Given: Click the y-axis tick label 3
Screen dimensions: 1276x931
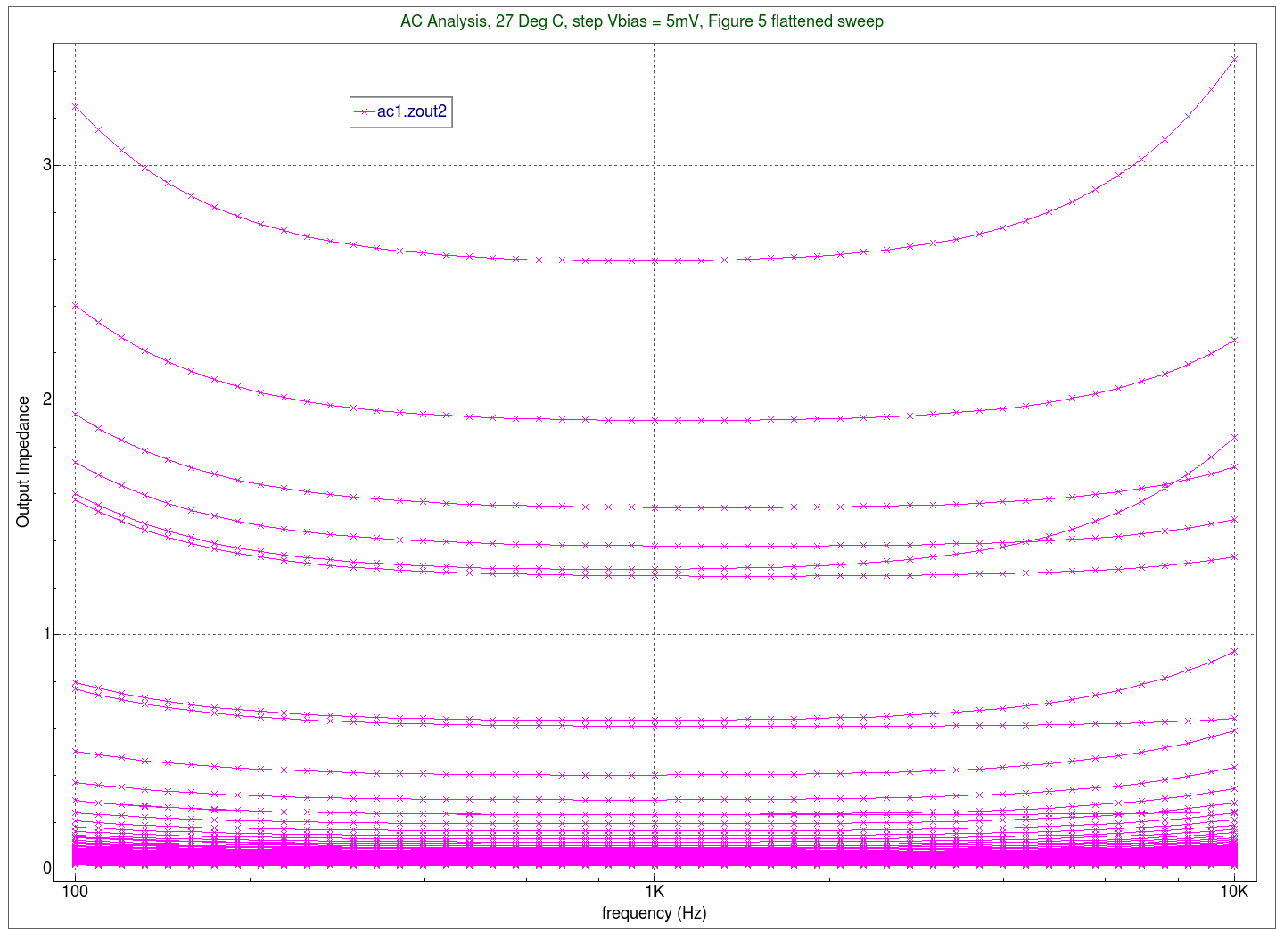Looking at the screenshot, I should [47, 165].
